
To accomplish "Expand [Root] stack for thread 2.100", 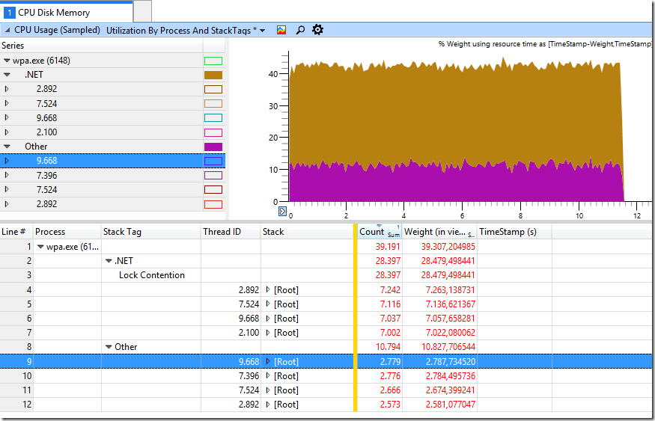I will pos(268,333).
